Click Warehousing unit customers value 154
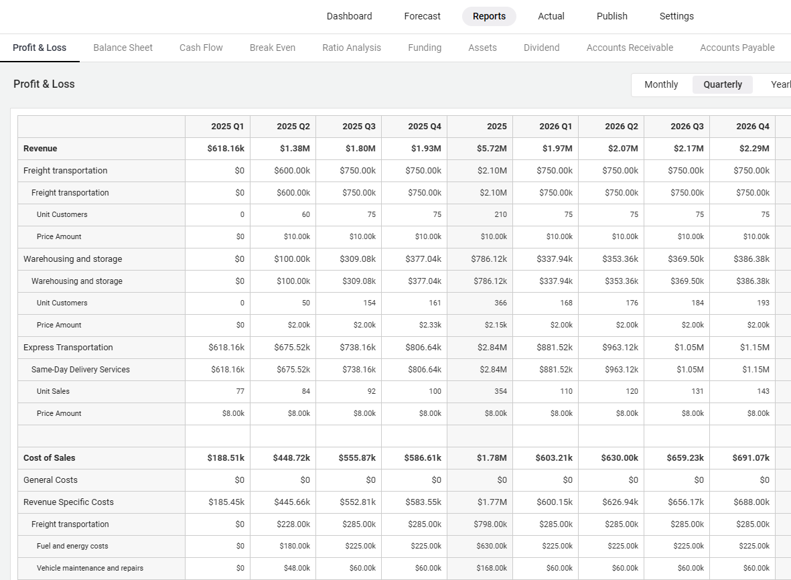This screenshot has height=580, width=791. click(x=369, y=303)
